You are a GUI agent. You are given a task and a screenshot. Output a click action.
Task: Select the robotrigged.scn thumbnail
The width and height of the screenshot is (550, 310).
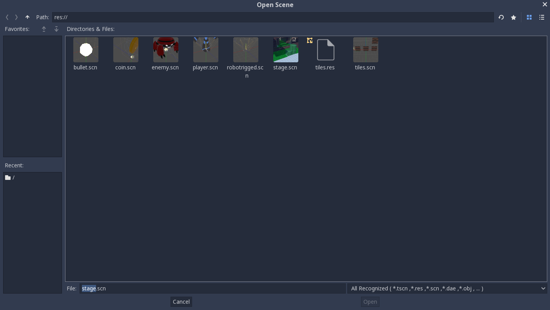point(246,50)
